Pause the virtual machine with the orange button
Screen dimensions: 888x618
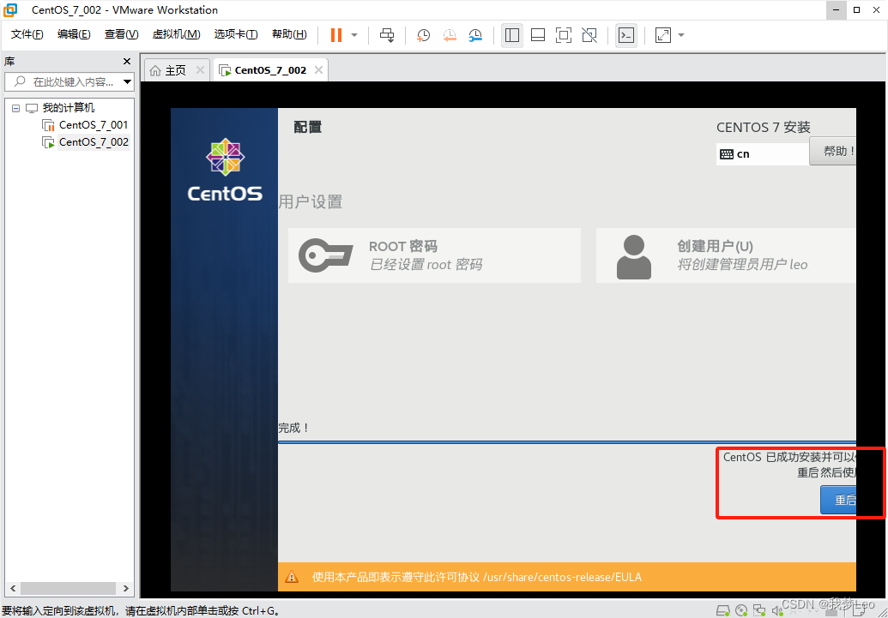335,35
